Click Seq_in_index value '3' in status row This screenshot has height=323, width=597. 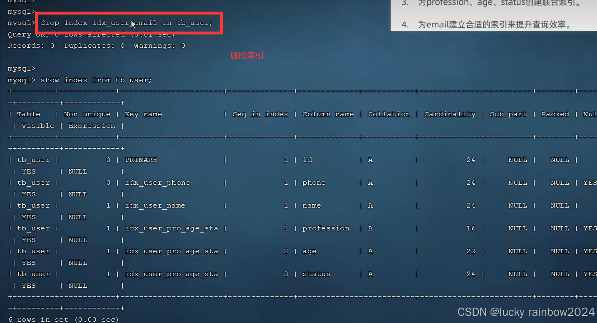286,274
